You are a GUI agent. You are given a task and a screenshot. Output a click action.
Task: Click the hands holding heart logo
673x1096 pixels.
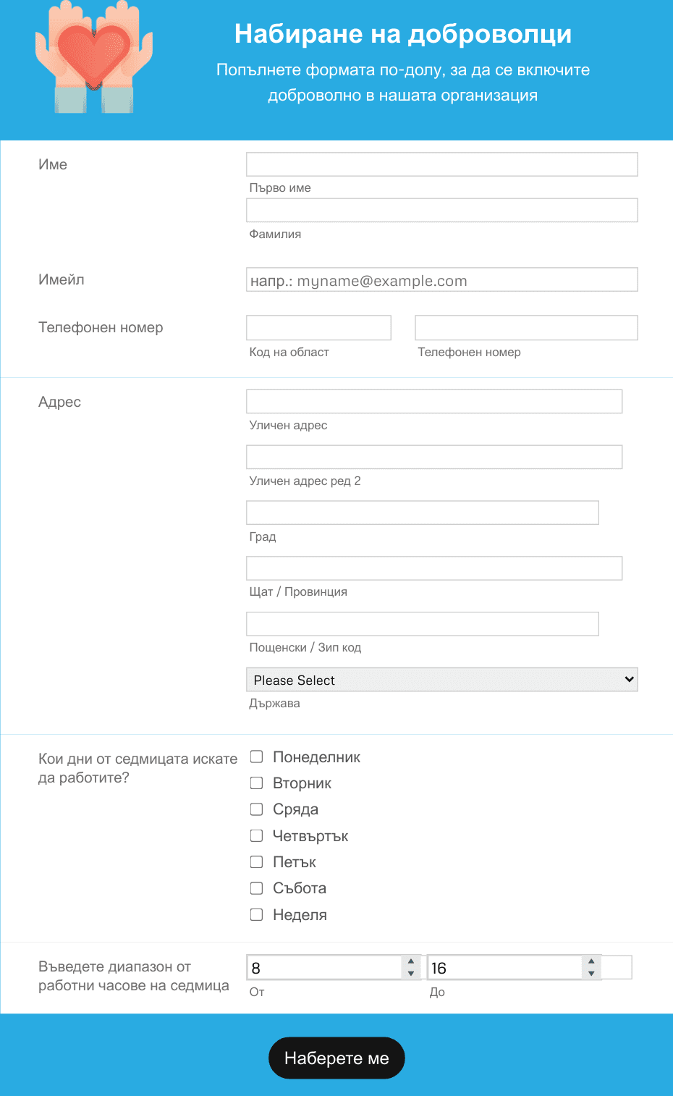(94, 57)
